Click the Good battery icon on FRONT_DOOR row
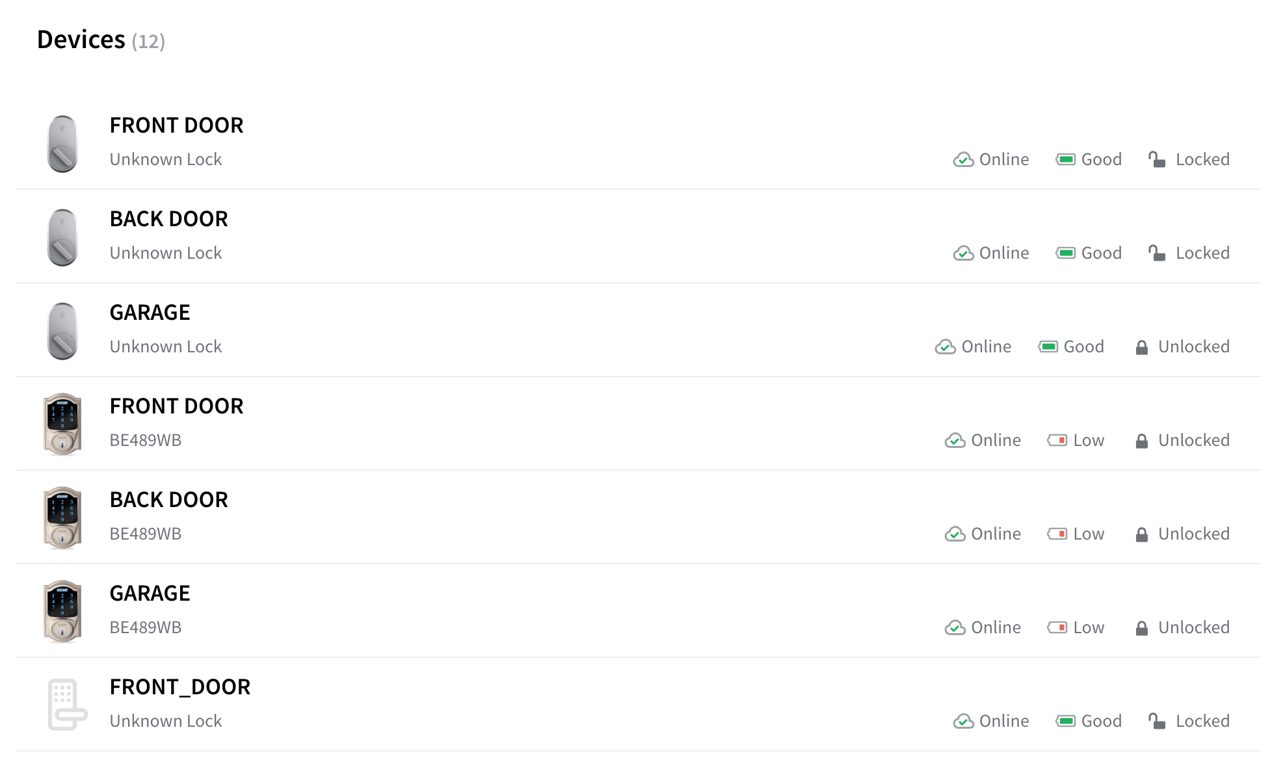This screenshot has width=1285, height=758. tap(1065, 721)
